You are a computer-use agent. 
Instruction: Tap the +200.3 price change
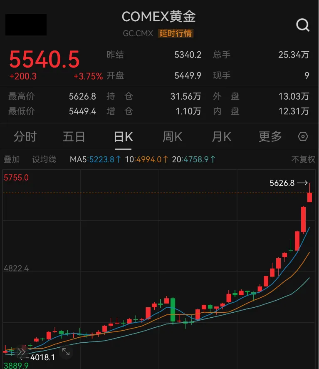tap(23, 76)
